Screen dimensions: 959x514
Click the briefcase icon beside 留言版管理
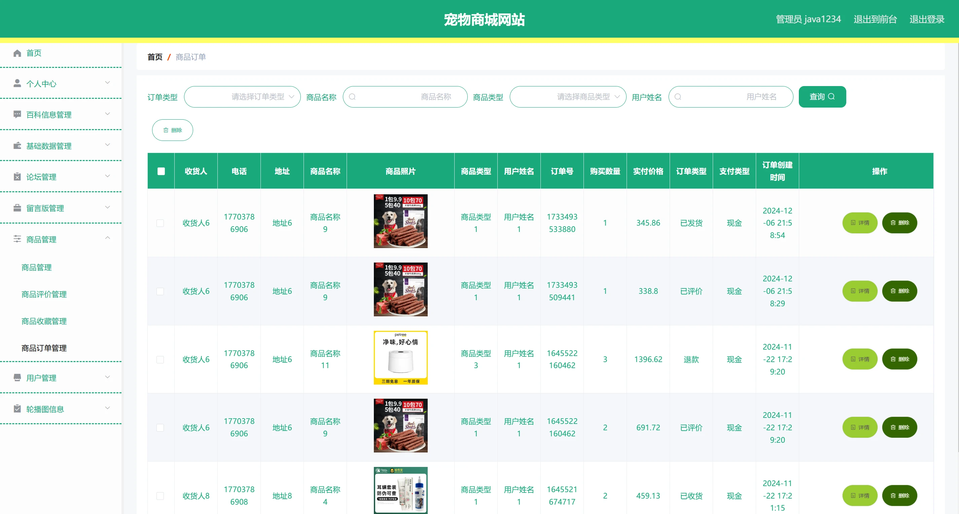17,208
